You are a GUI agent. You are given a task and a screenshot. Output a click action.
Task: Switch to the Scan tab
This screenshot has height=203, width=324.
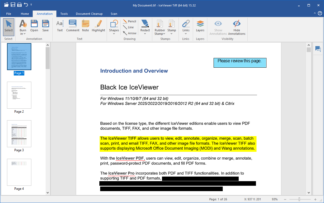point(114,14)
